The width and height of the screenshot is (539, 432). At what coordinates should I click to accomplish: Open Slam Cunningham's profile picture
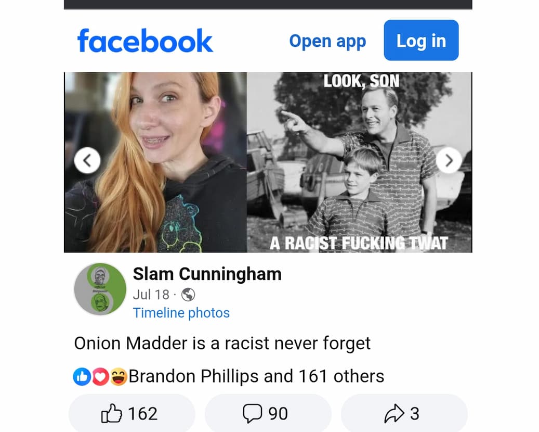coord(100,289)
